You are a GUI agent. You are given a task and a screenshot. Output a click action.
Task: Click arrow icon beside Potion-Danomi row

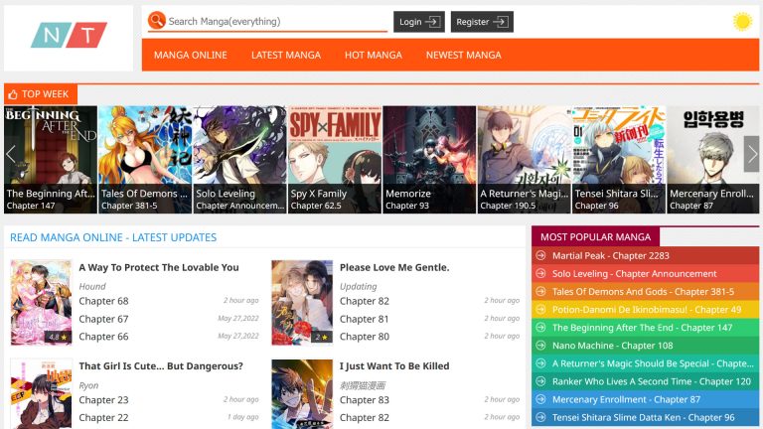pos(540,310)
